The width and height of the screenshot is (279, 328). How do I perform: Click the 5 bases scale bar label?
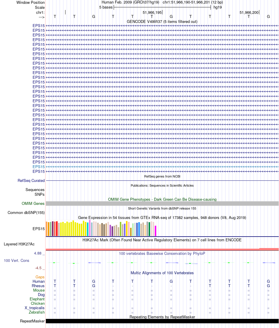106,8
